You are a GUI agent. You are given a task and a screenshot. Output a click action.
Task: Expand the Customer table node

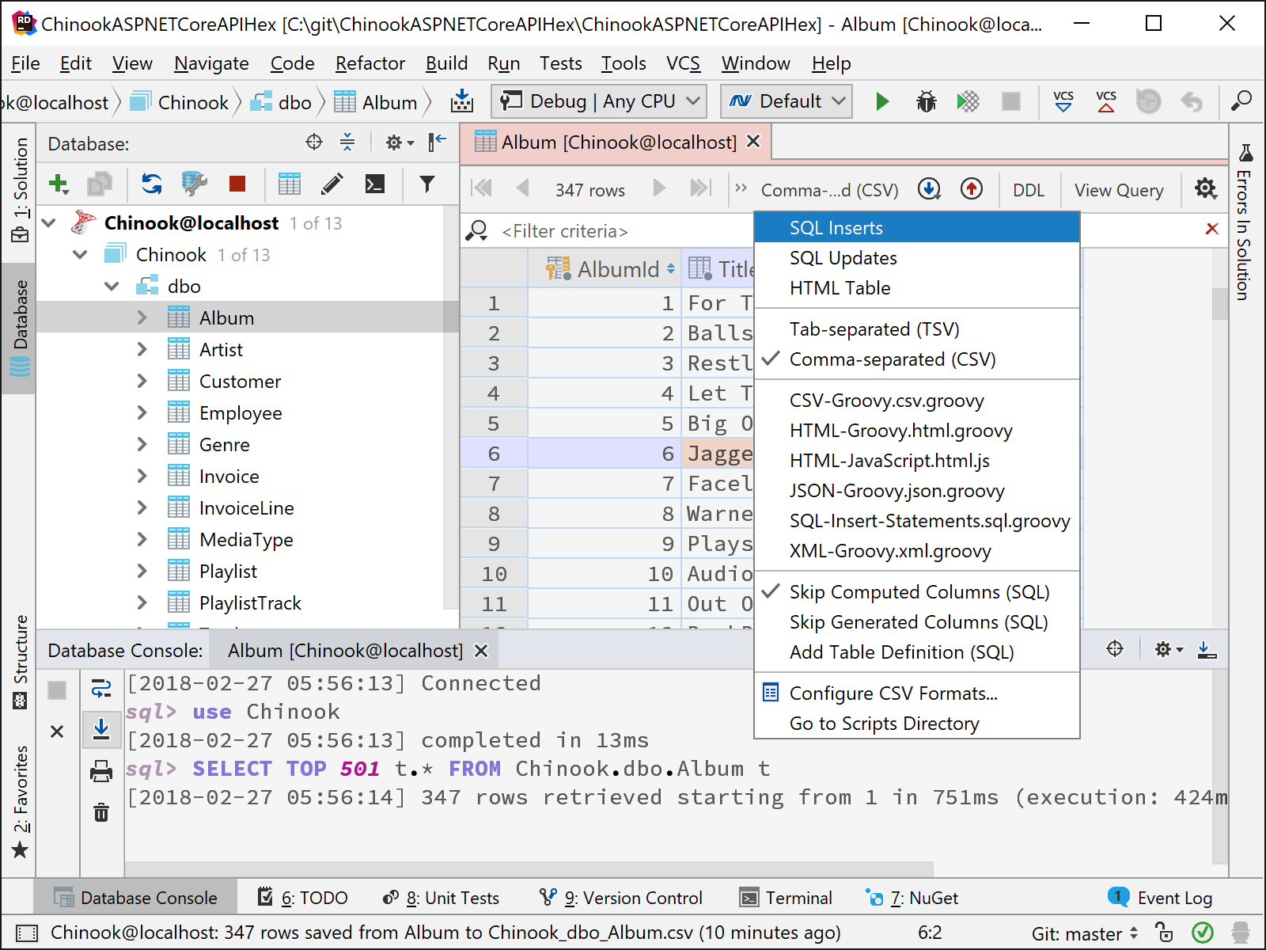coord(142,381)
